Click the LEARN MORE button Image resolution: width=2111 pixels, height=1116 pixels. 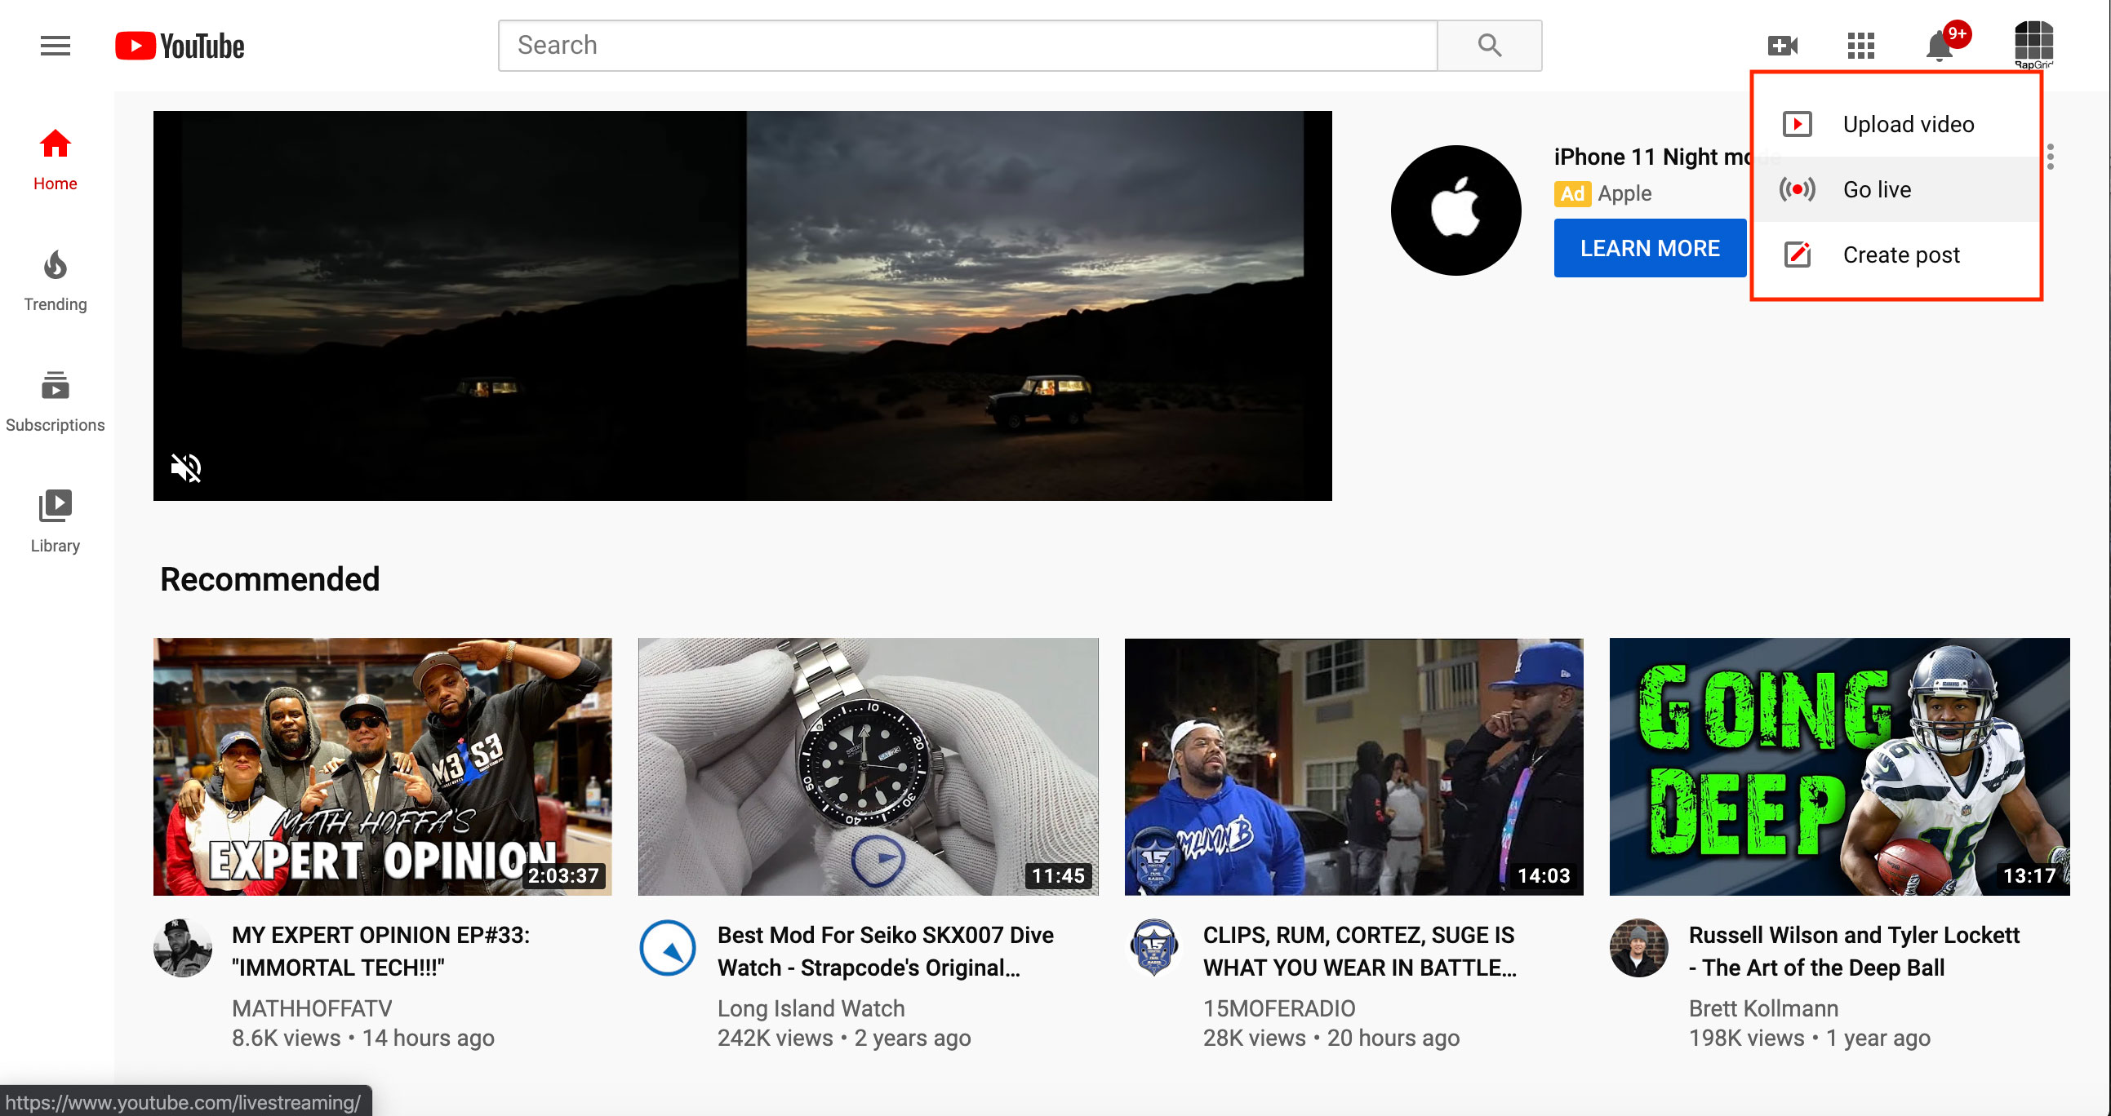1649,248
